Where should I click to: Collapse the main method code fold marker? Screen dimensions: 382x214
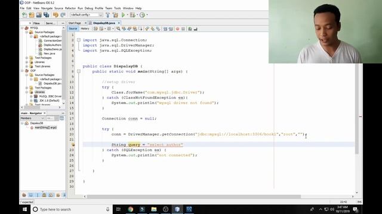[78, 71]
